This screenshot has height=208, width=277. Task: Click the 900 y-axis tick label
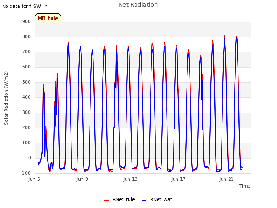click(26, 21)
